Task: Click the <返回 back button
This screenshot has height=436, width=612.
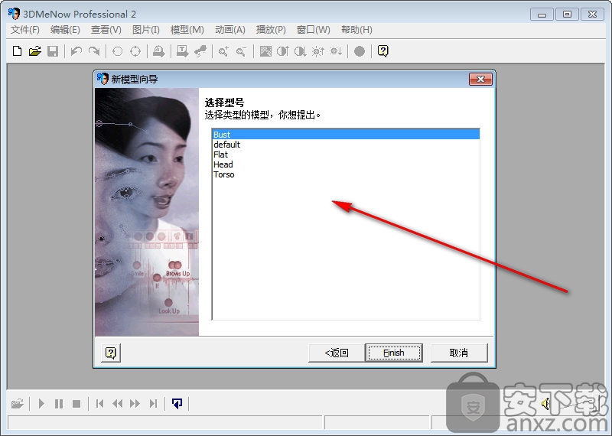Action: click(x=337, y=353)
